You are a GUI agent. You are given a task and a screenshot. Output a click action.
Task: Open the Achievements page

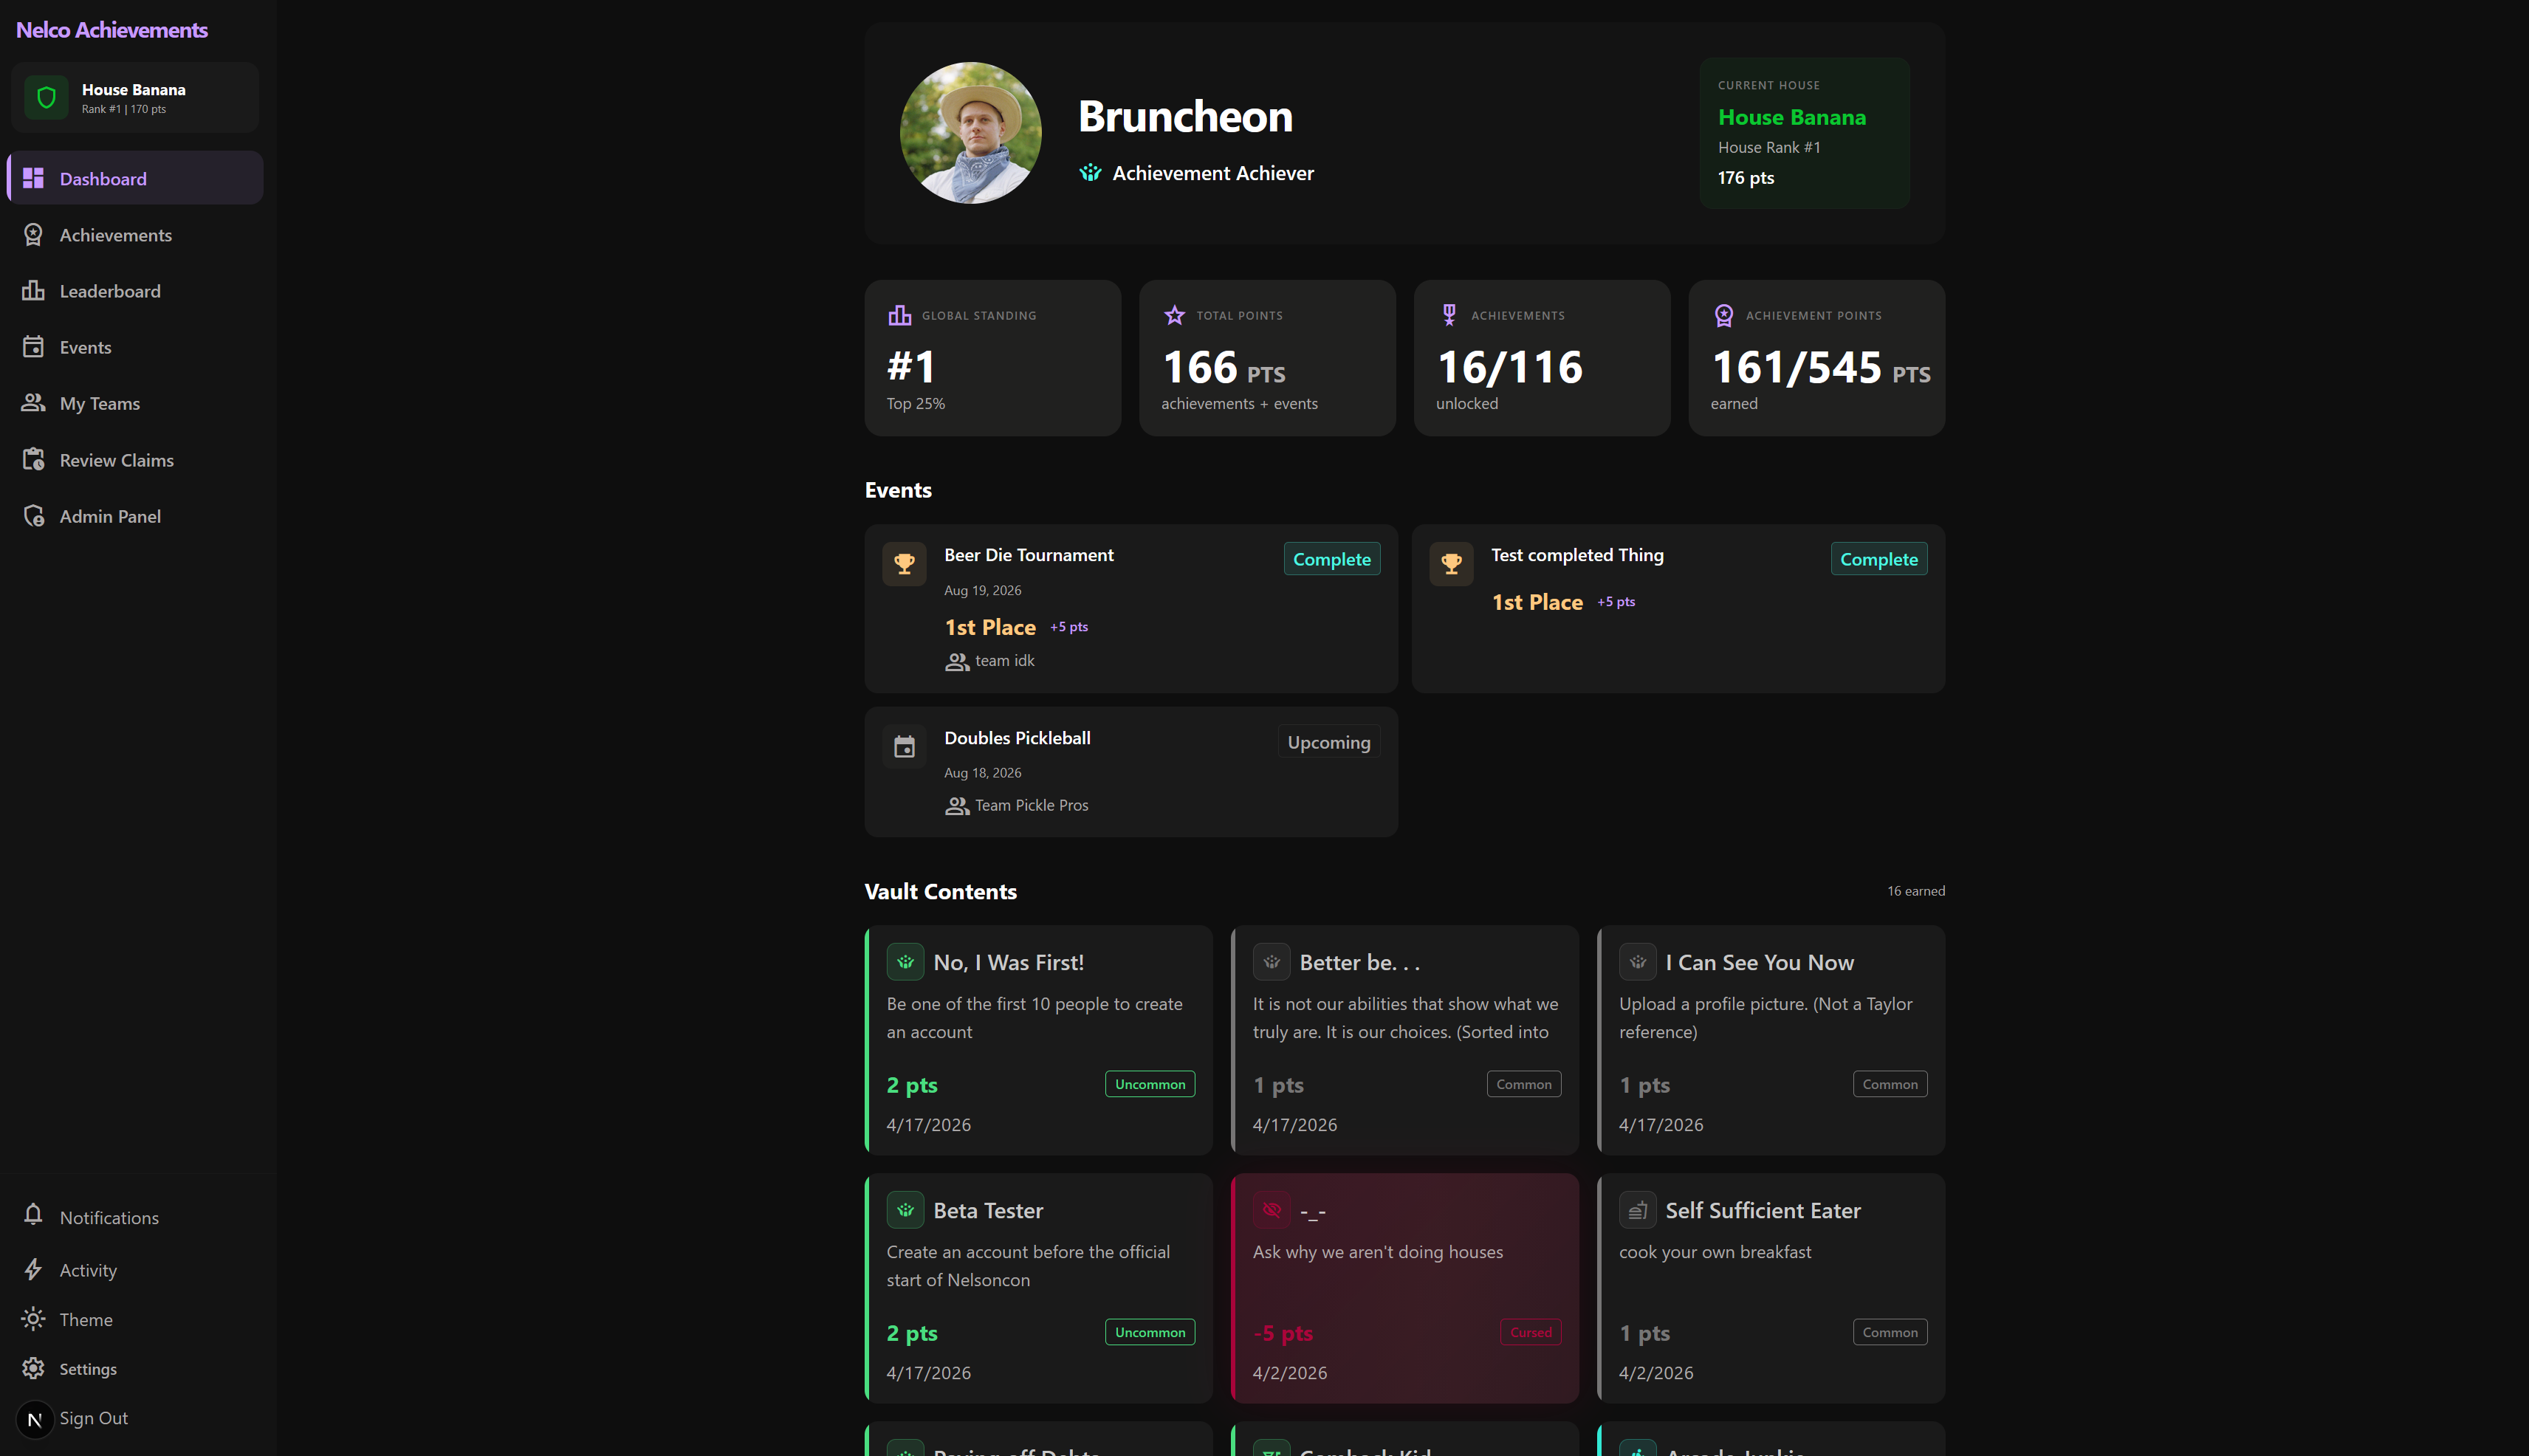[x=115, y=234]
